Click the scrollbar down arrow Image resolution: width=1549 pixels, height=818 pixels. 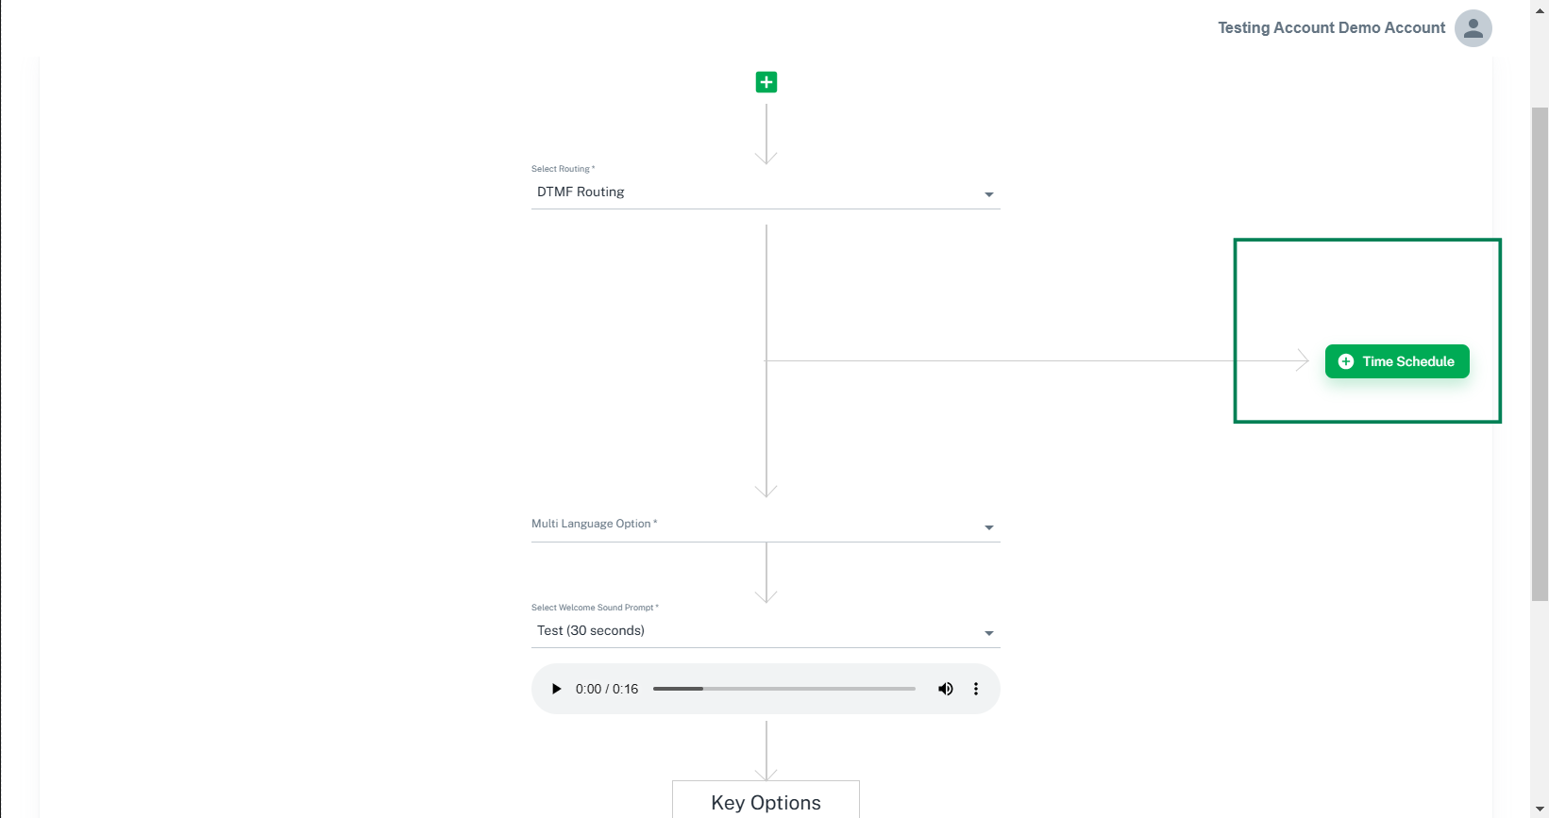coord(1540,810)
